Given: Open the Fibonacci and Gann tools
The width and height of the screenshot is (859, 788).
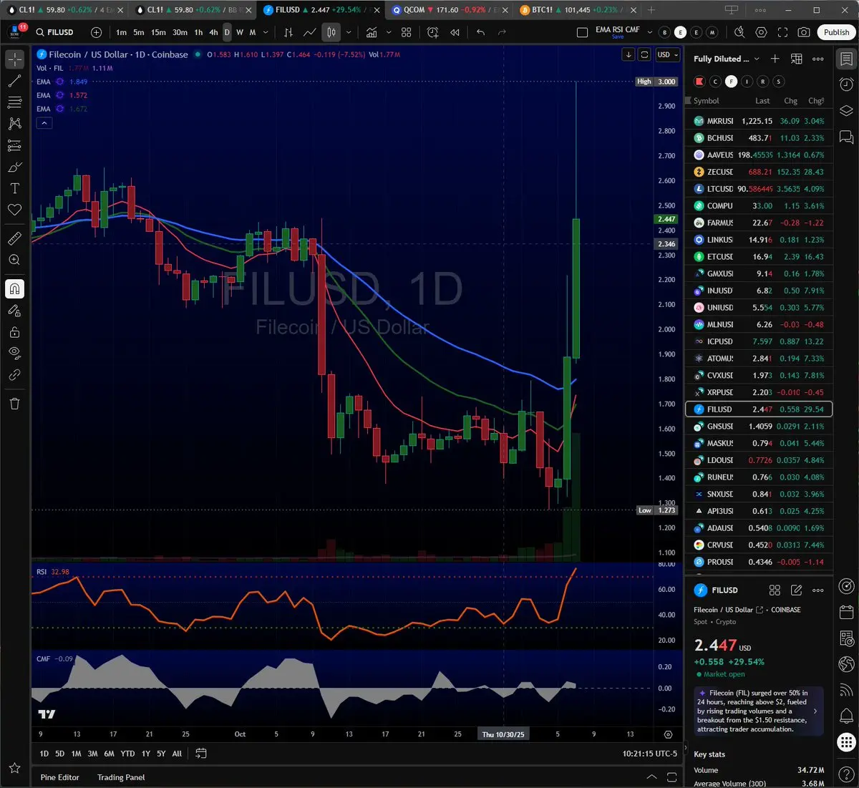Looking at the screenshot, I should pos(14,102).
